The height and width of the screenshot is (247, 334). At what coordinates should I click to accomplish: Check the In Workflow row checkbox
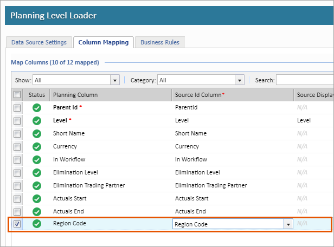pos(17,160)
